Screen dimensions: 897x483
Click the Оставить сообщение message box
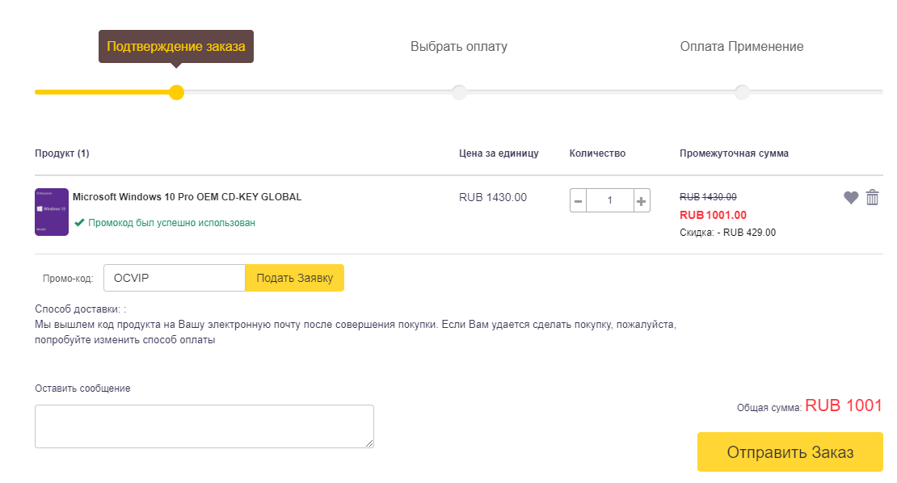coord(204,426)
